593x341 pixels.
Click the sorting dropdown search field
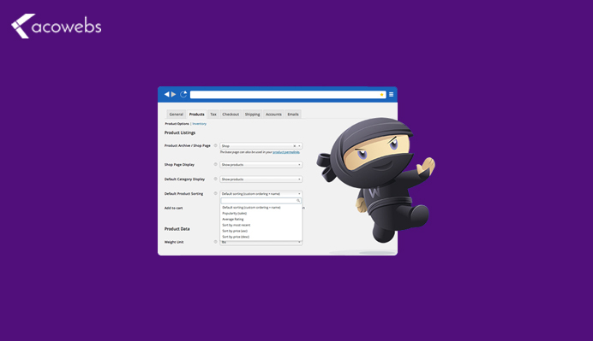pyautogui.click(x=261, y=201)
